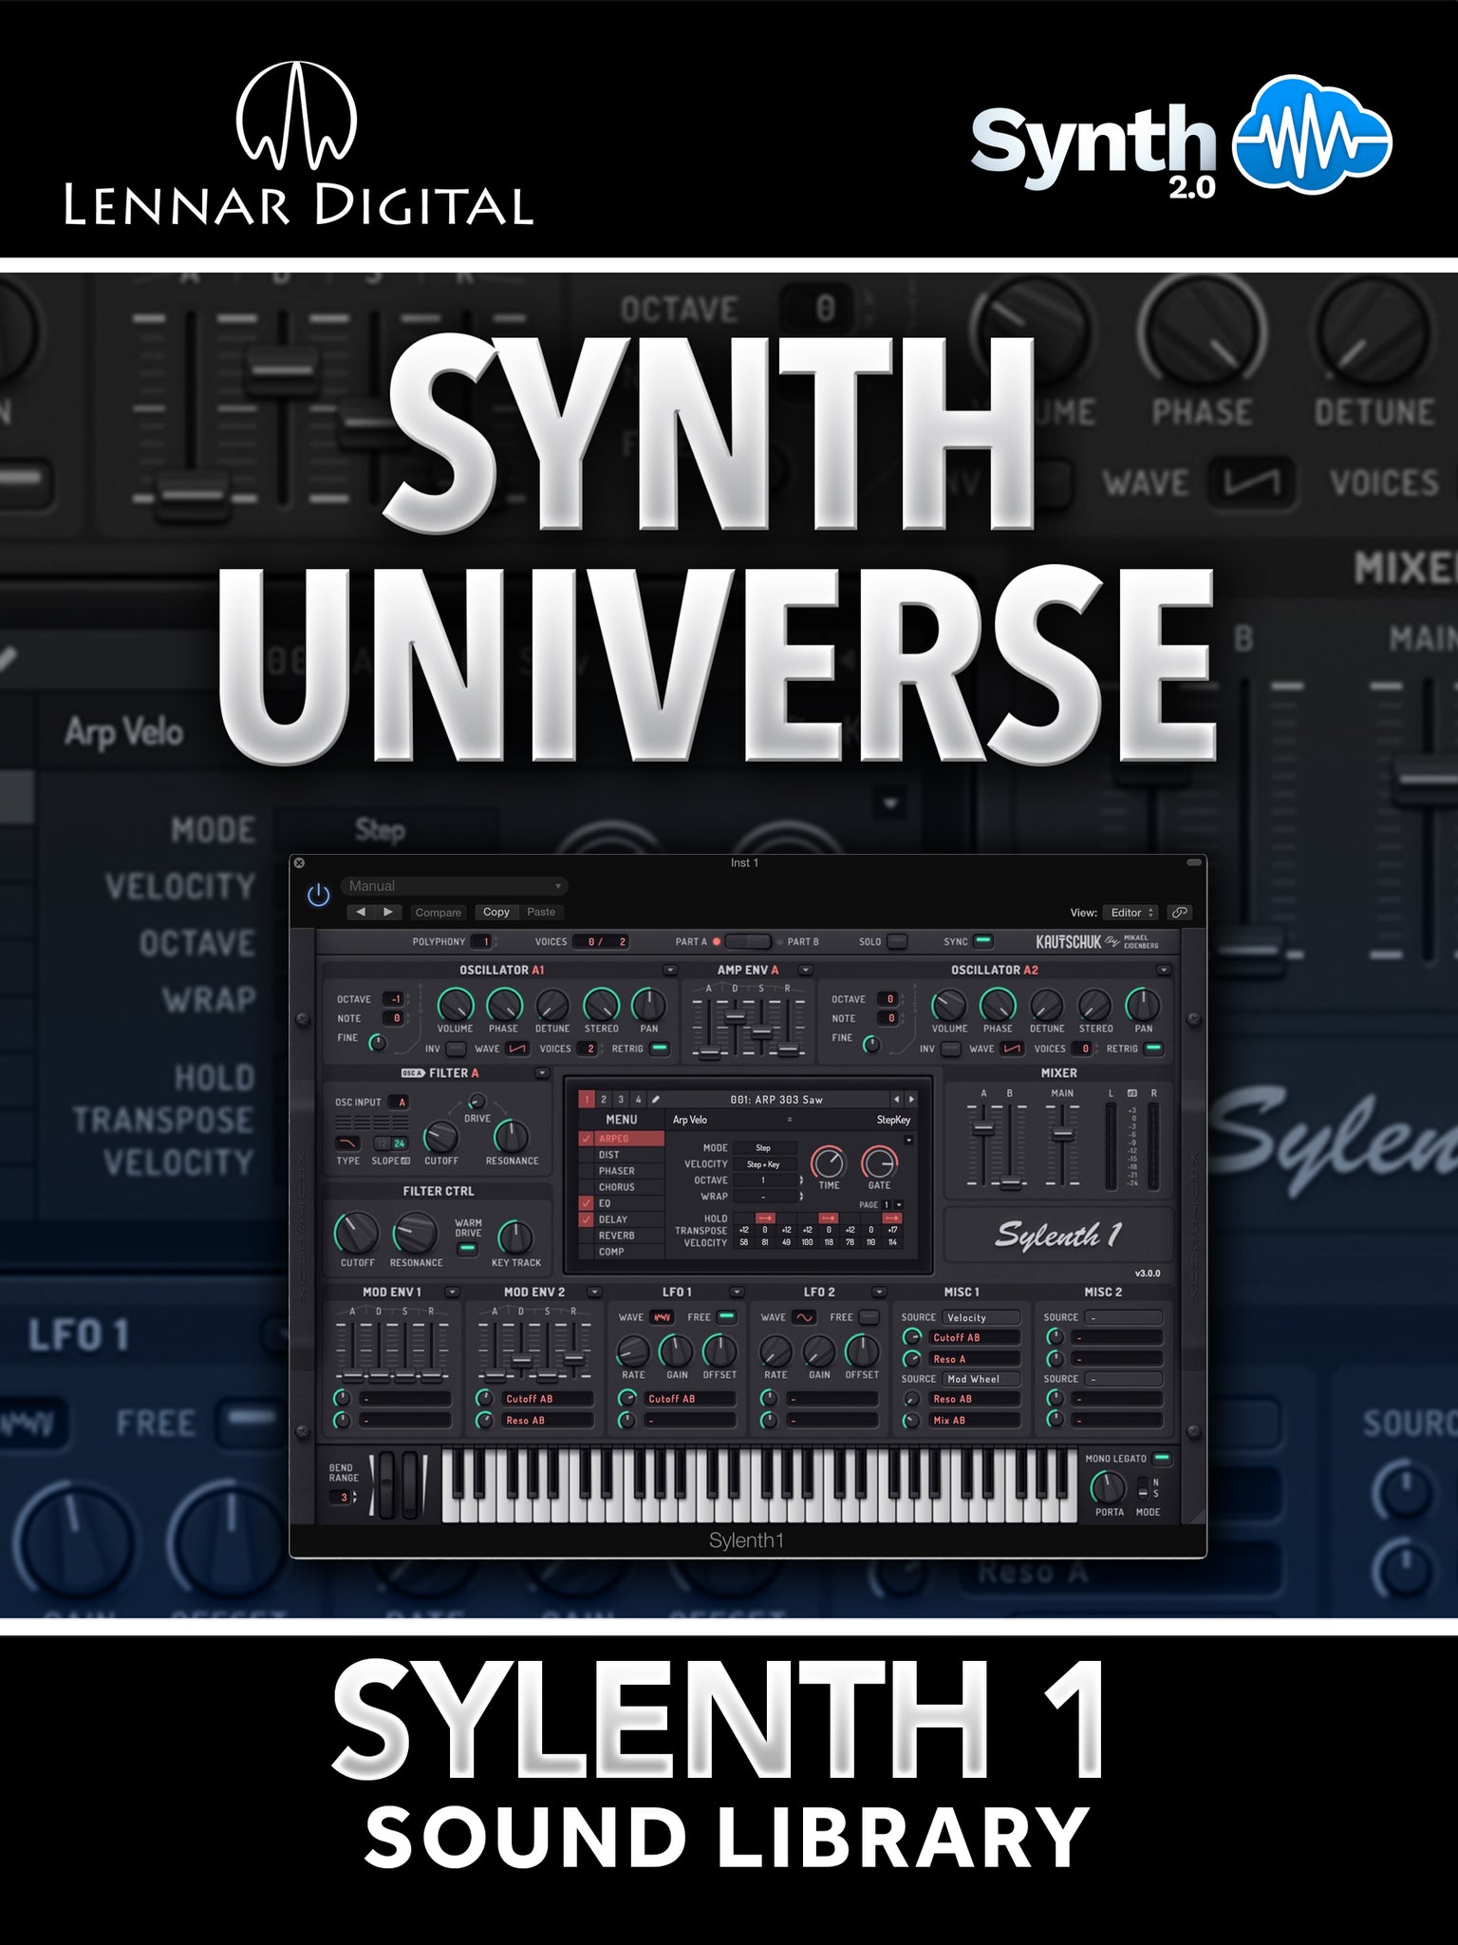Click Amp Env A Decay slider
Viewport: 1458px width, 1945px height.
(x=734, y=1018)
